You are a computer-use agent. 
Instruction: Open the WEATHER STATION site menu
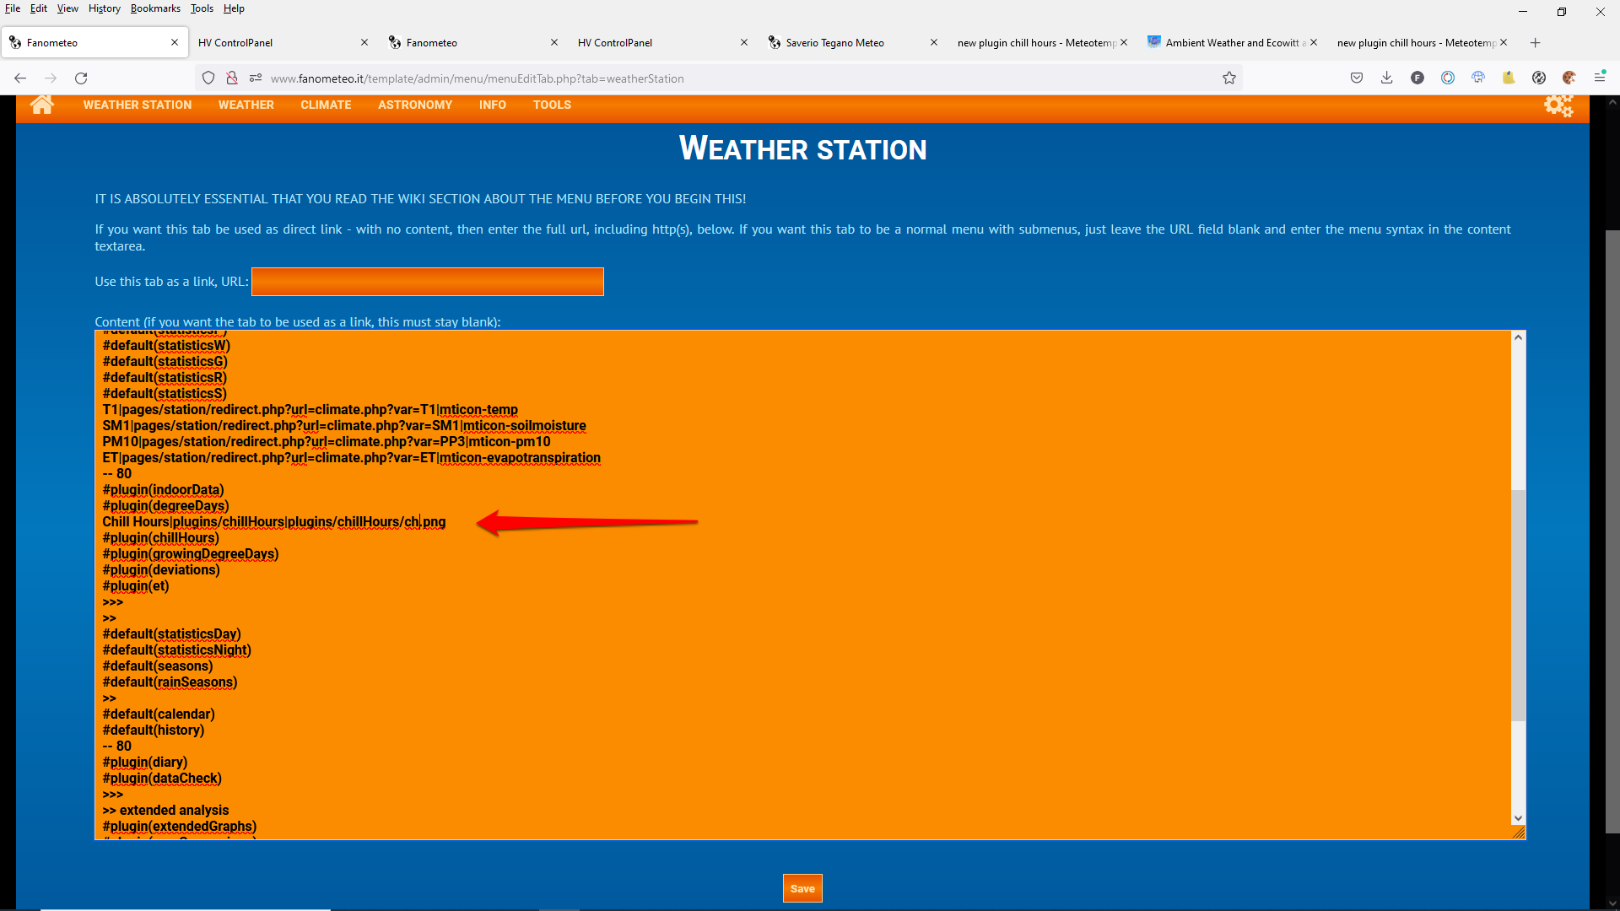(138, 105)
